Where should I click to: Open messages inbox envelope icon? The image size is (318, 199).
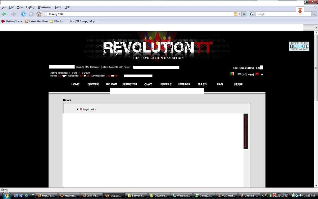(239, 74)
